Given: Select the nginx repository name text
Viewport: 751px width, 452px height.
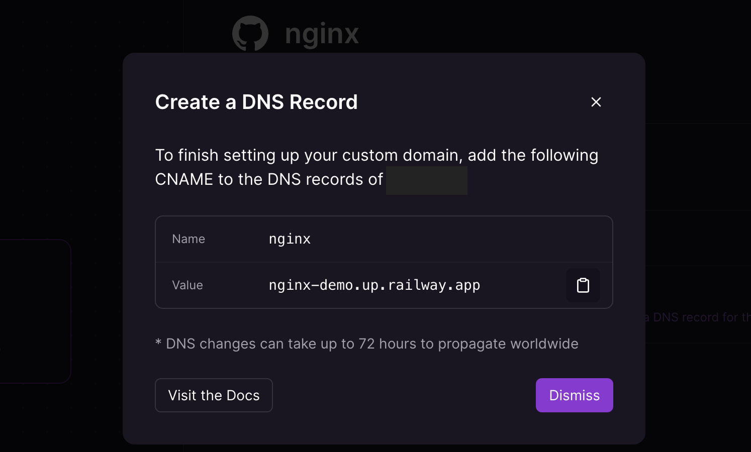Looking at the screenshot, I should [322, 33].
